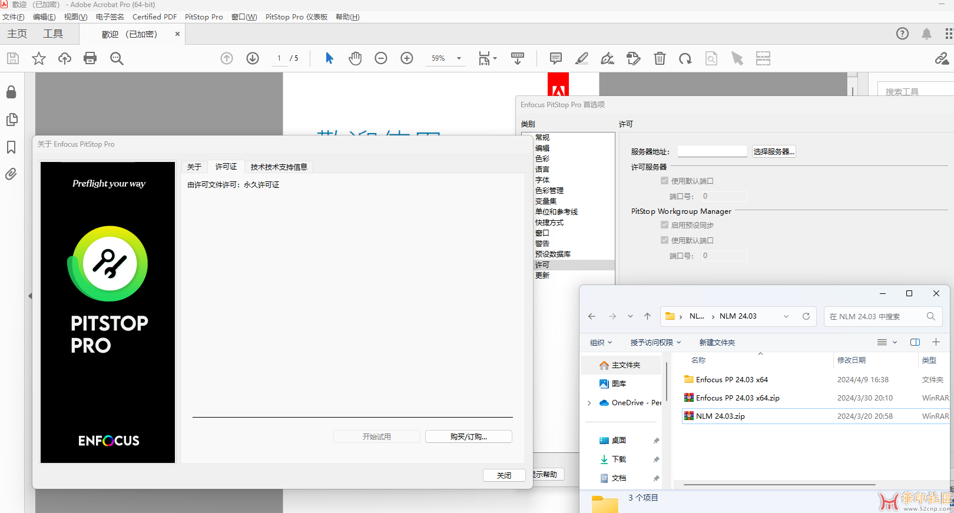Click the Add comment note icon
954x513 pixels.
tap(555, 58)
